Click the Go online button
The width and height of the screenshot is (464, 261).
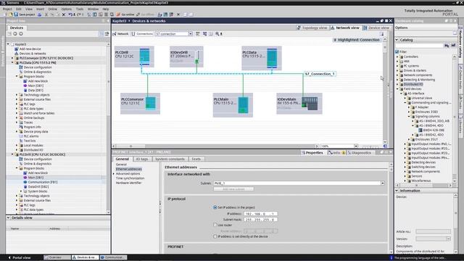(x=125, y=14)
